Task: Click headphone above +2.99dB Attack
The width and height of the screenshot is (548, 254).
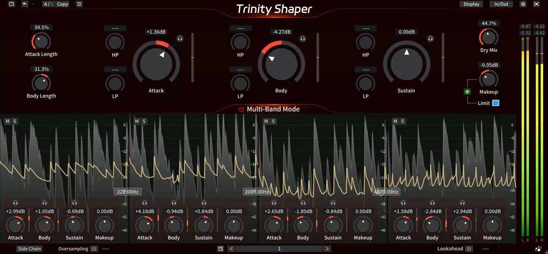Action: click(x=15, y=203)
